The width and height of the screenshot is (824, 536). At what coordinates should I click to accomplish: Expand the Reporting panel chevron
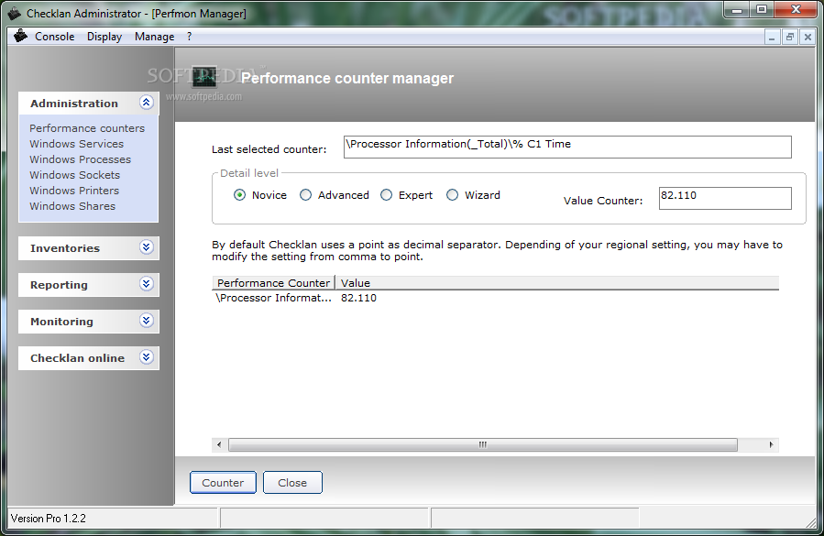[x=146, y=284]
